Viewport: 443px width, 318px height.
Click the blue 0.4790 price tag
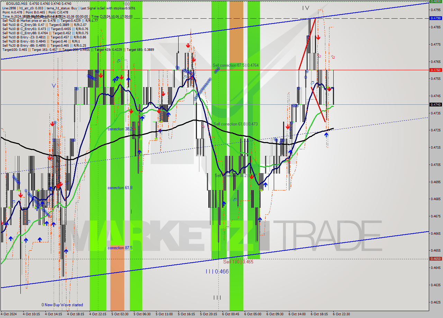(x=435, y=18)
